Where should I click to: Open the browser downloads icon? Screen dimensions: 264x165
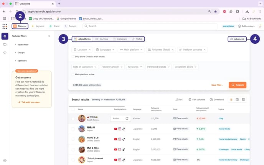tap(247, 12)
